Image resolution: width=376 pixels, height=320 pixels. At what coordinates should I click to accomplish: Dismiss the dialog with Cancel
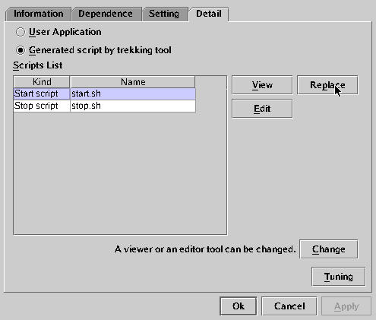289,306
